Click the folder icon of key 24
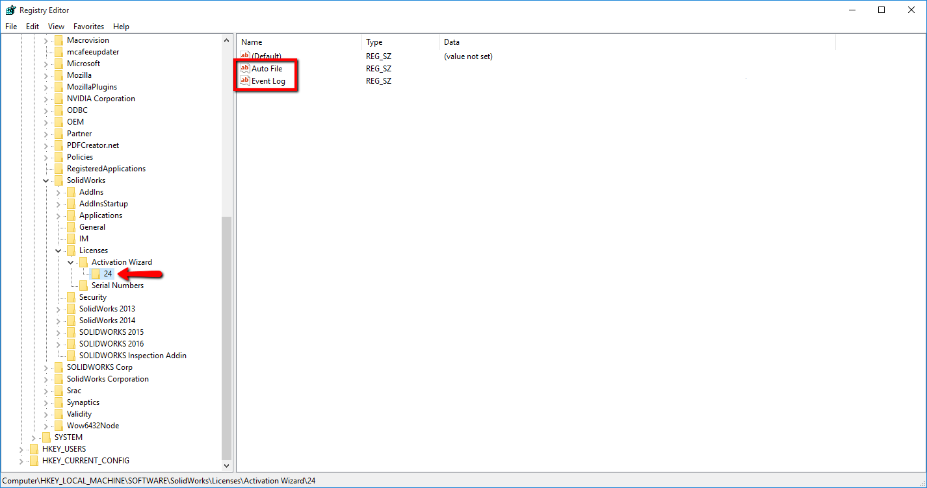This screenshot has width=927, height=488. (97, 274)
